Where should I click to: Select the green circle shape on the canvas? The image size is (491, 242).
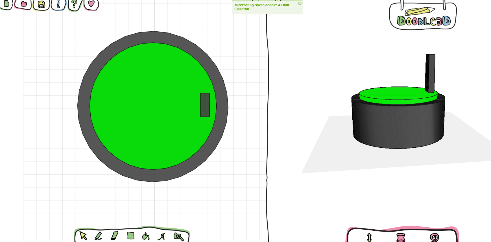pos(152,106)
